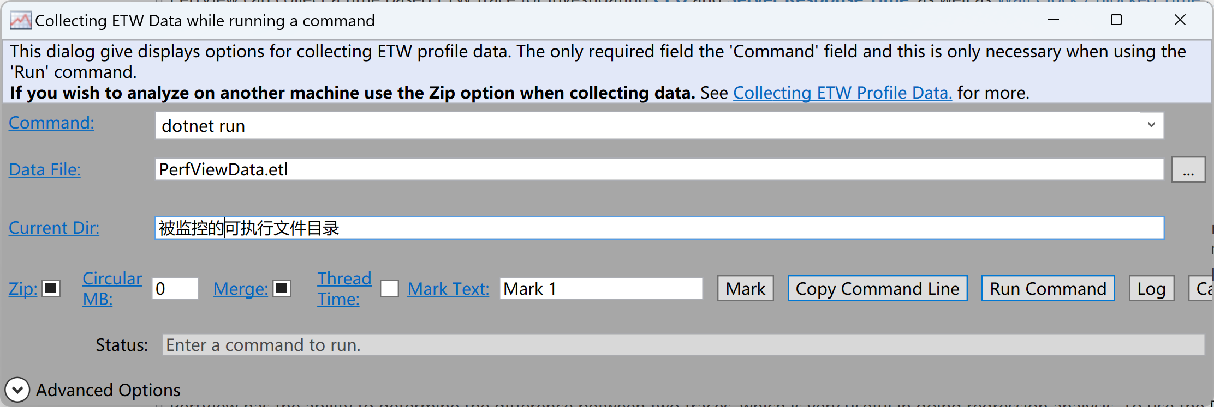Focus the Circular MB input field

pyautogui.click(x=175, y=288)
